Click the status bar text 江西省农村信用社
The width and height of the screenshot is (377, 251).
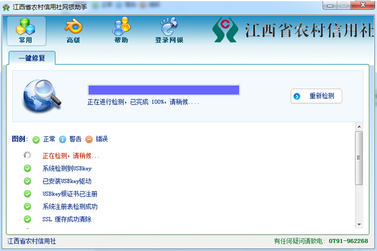pos(32,241)
